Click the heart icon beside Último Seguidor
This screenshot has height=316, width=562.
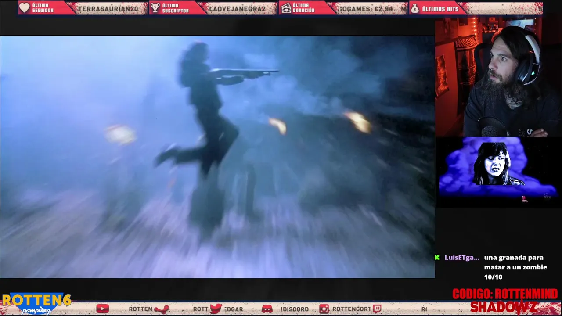[x=25, y=8]
